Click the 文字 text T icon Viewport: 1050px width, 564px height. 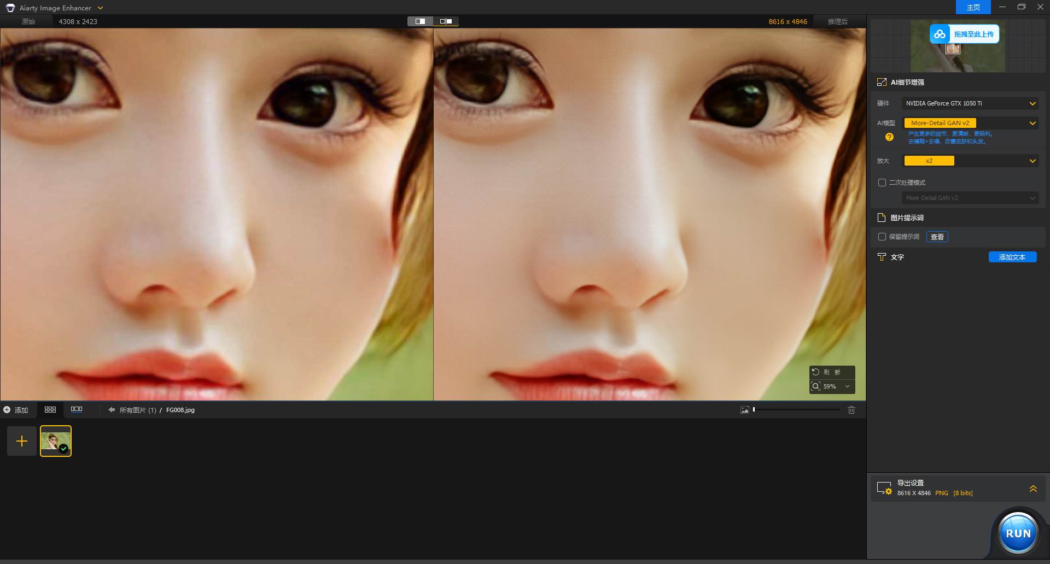[x=881, y=257]
